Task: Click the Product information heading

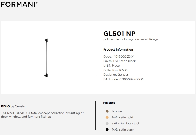Action: point(118,50)
